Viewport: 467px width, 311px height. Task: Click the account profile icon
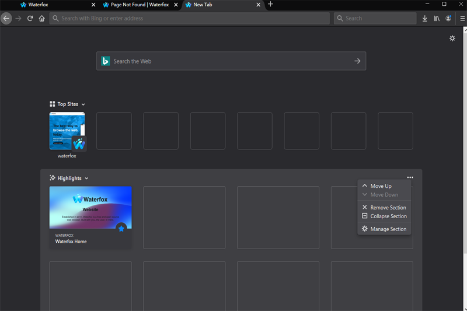point(448,18)
